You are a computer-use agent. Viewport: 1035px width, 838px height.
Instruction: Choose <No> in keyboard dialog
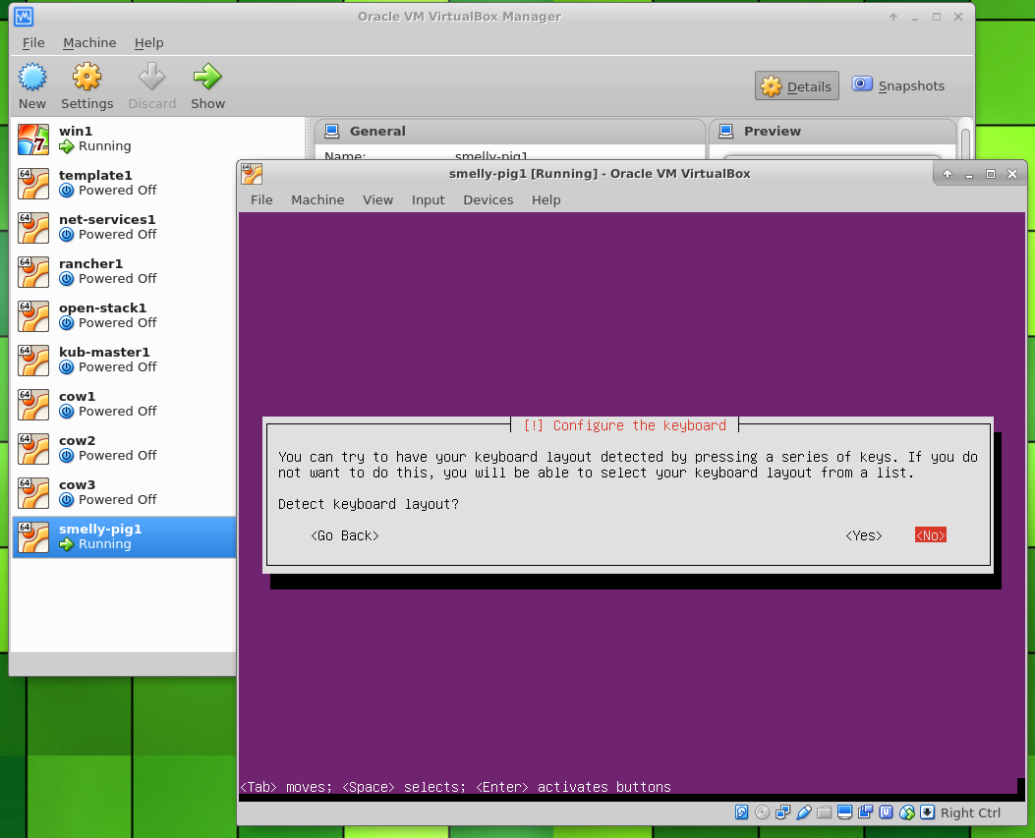click(931, 535)
